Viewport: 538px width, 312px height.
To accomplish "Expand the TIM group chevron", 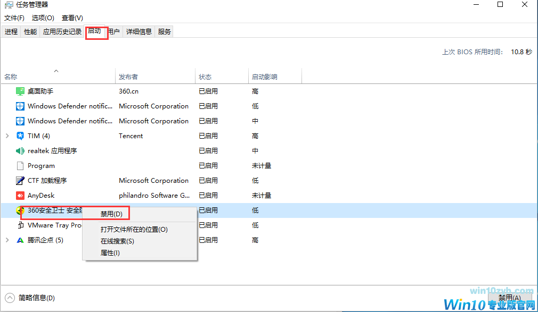I will [x=7, y=136].
